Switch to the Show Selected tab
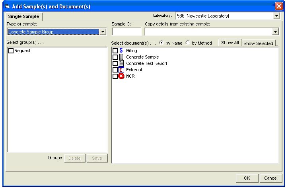 [258, 43]
